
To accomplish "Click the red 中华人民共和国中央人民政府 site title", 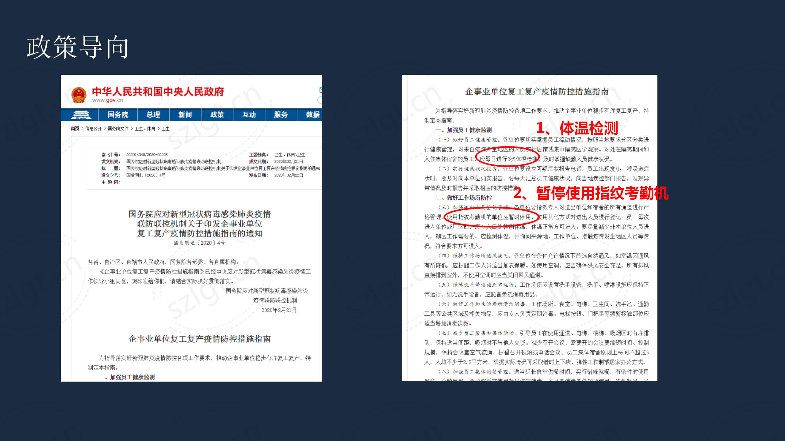I will (x=158, y=91).
